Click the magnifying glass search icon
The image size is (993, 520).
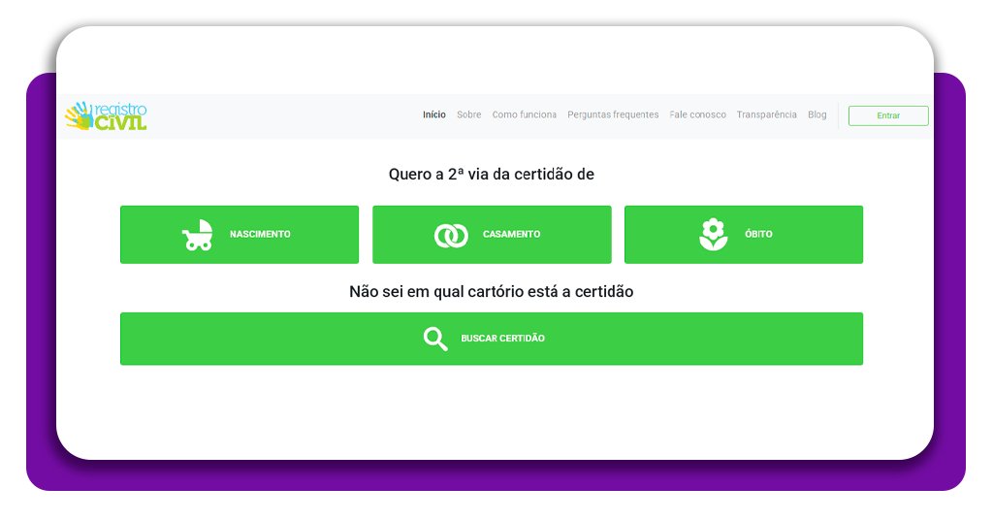(x=435, y=339)
